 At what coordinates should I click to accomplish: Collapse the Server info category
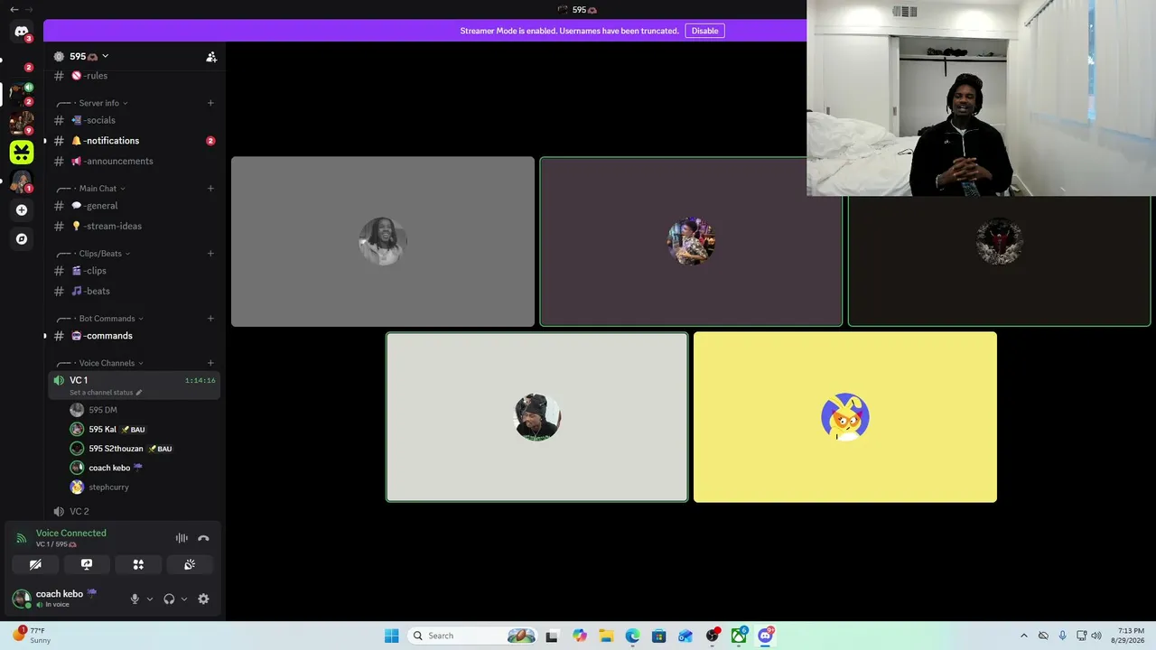coord(99,103)
